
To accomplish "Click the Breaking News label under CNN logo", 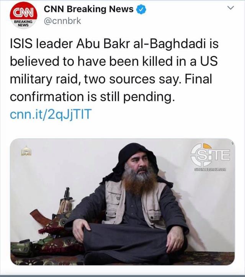I will coord(23,23).
